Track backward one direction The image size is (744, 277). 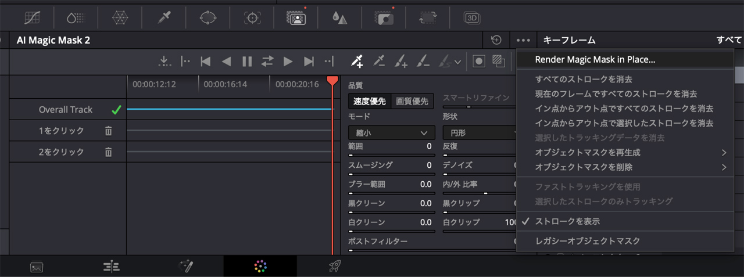226,61
